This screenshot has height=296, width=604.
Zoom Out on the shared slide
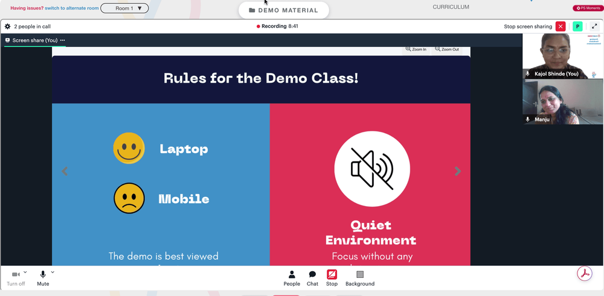click(447, 49)
